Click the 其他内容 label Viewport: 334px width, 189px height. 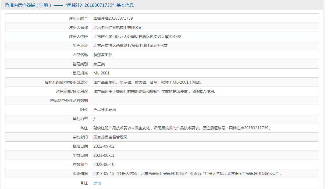coord(80,119)
